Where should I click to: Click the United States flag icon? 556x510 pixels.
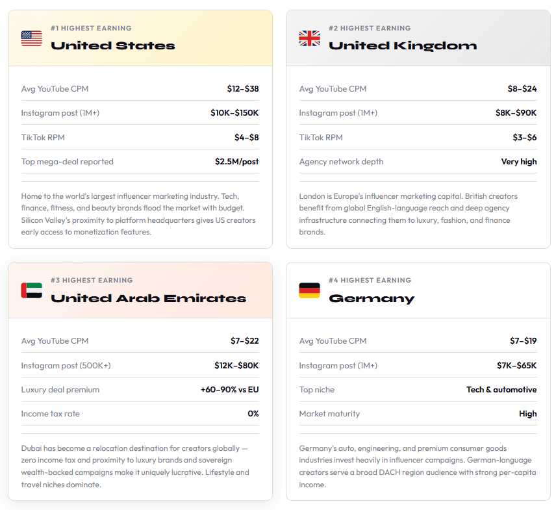click(x=32, y=38)
